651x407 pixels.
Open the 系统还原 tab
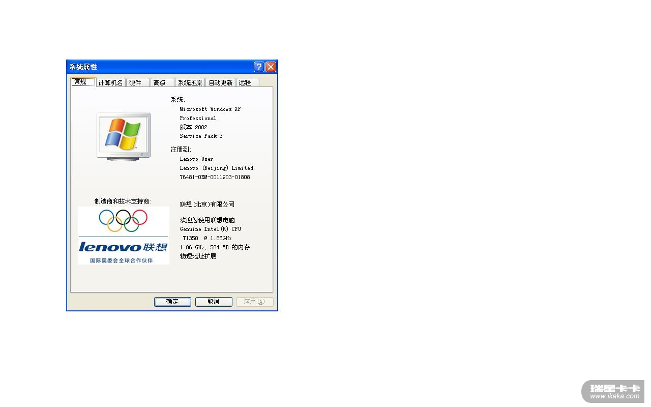tap(190, 82)
